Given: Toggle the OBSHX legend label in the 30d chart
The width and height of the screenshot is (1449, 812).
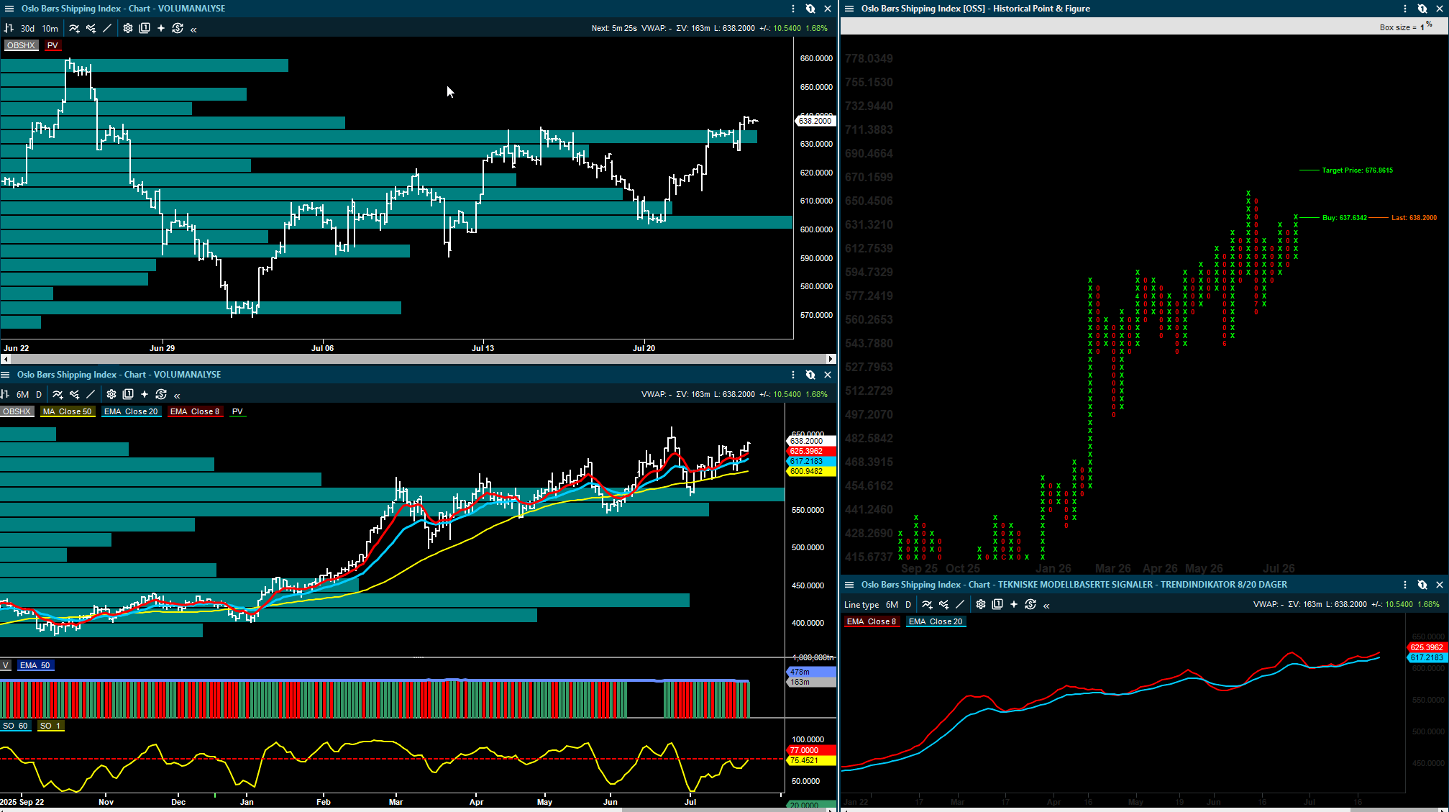Looking at the screenshot, I should pos(21,45).
